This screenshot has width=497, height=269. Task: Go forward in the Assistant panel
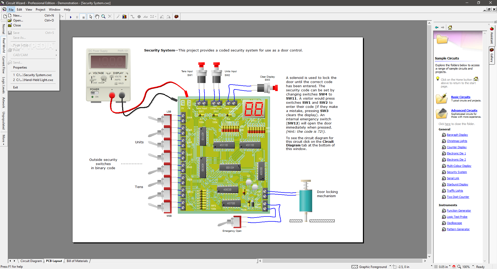[443, 27]
